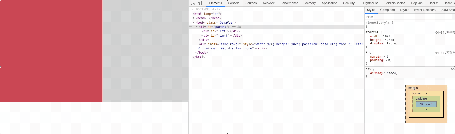455x134 pixels.
Task: Activate the inspect element picker icon
Action: (x=193, y=3)
